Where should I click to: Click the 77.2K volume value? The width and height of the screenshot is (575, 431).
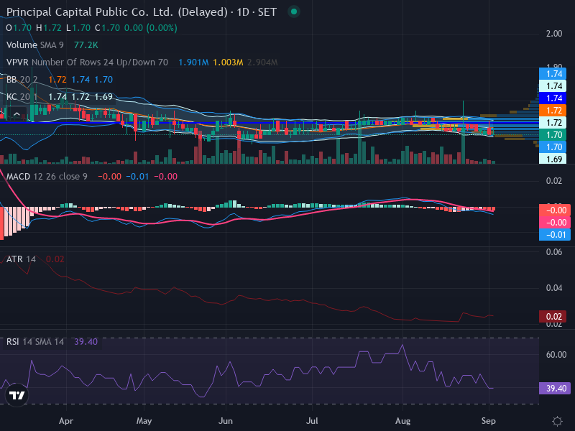coord(86,45)
